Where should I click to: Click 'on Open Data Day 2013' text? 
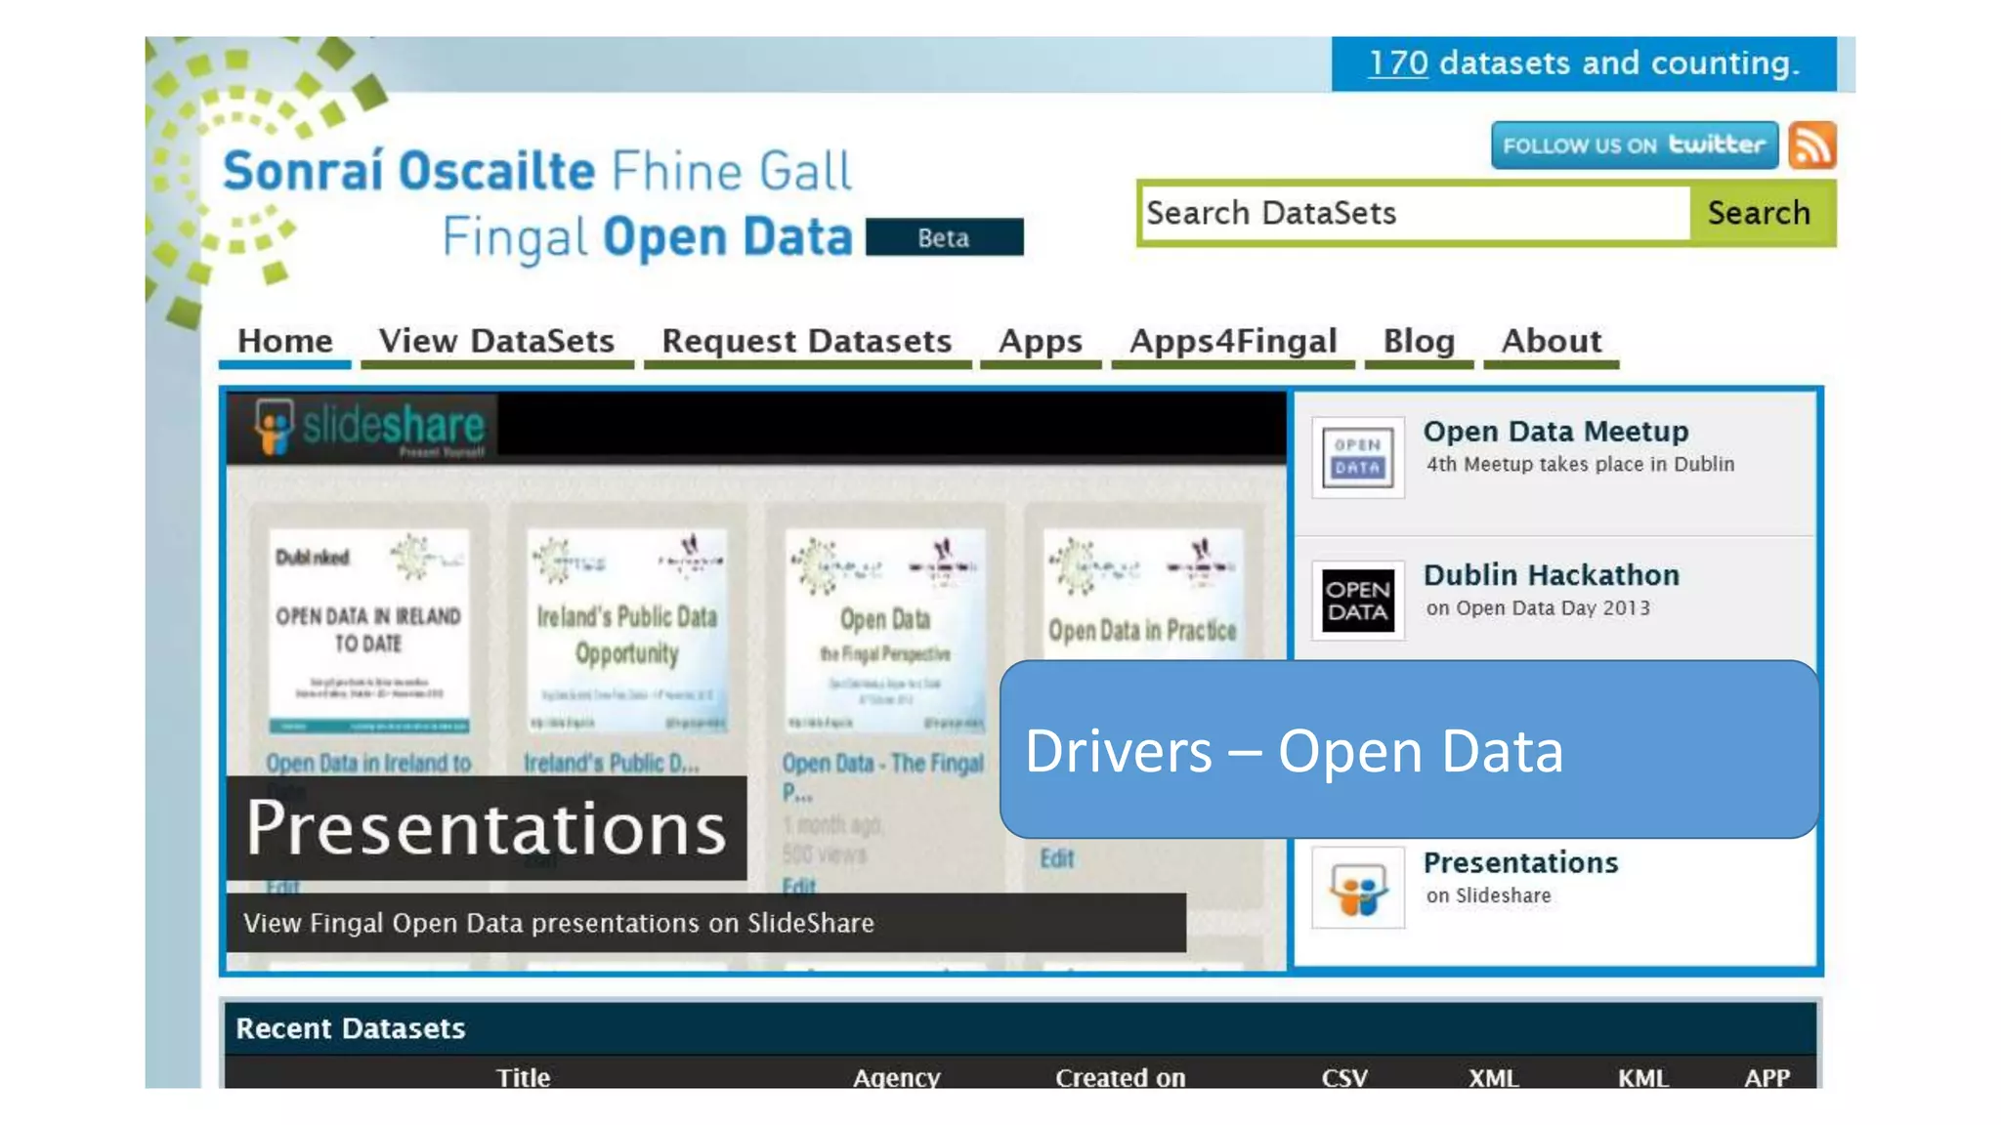click(x=1538, y=607)
